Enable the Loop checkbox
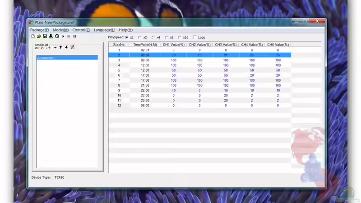The image size is (361, 203). (x=195, y=37)
